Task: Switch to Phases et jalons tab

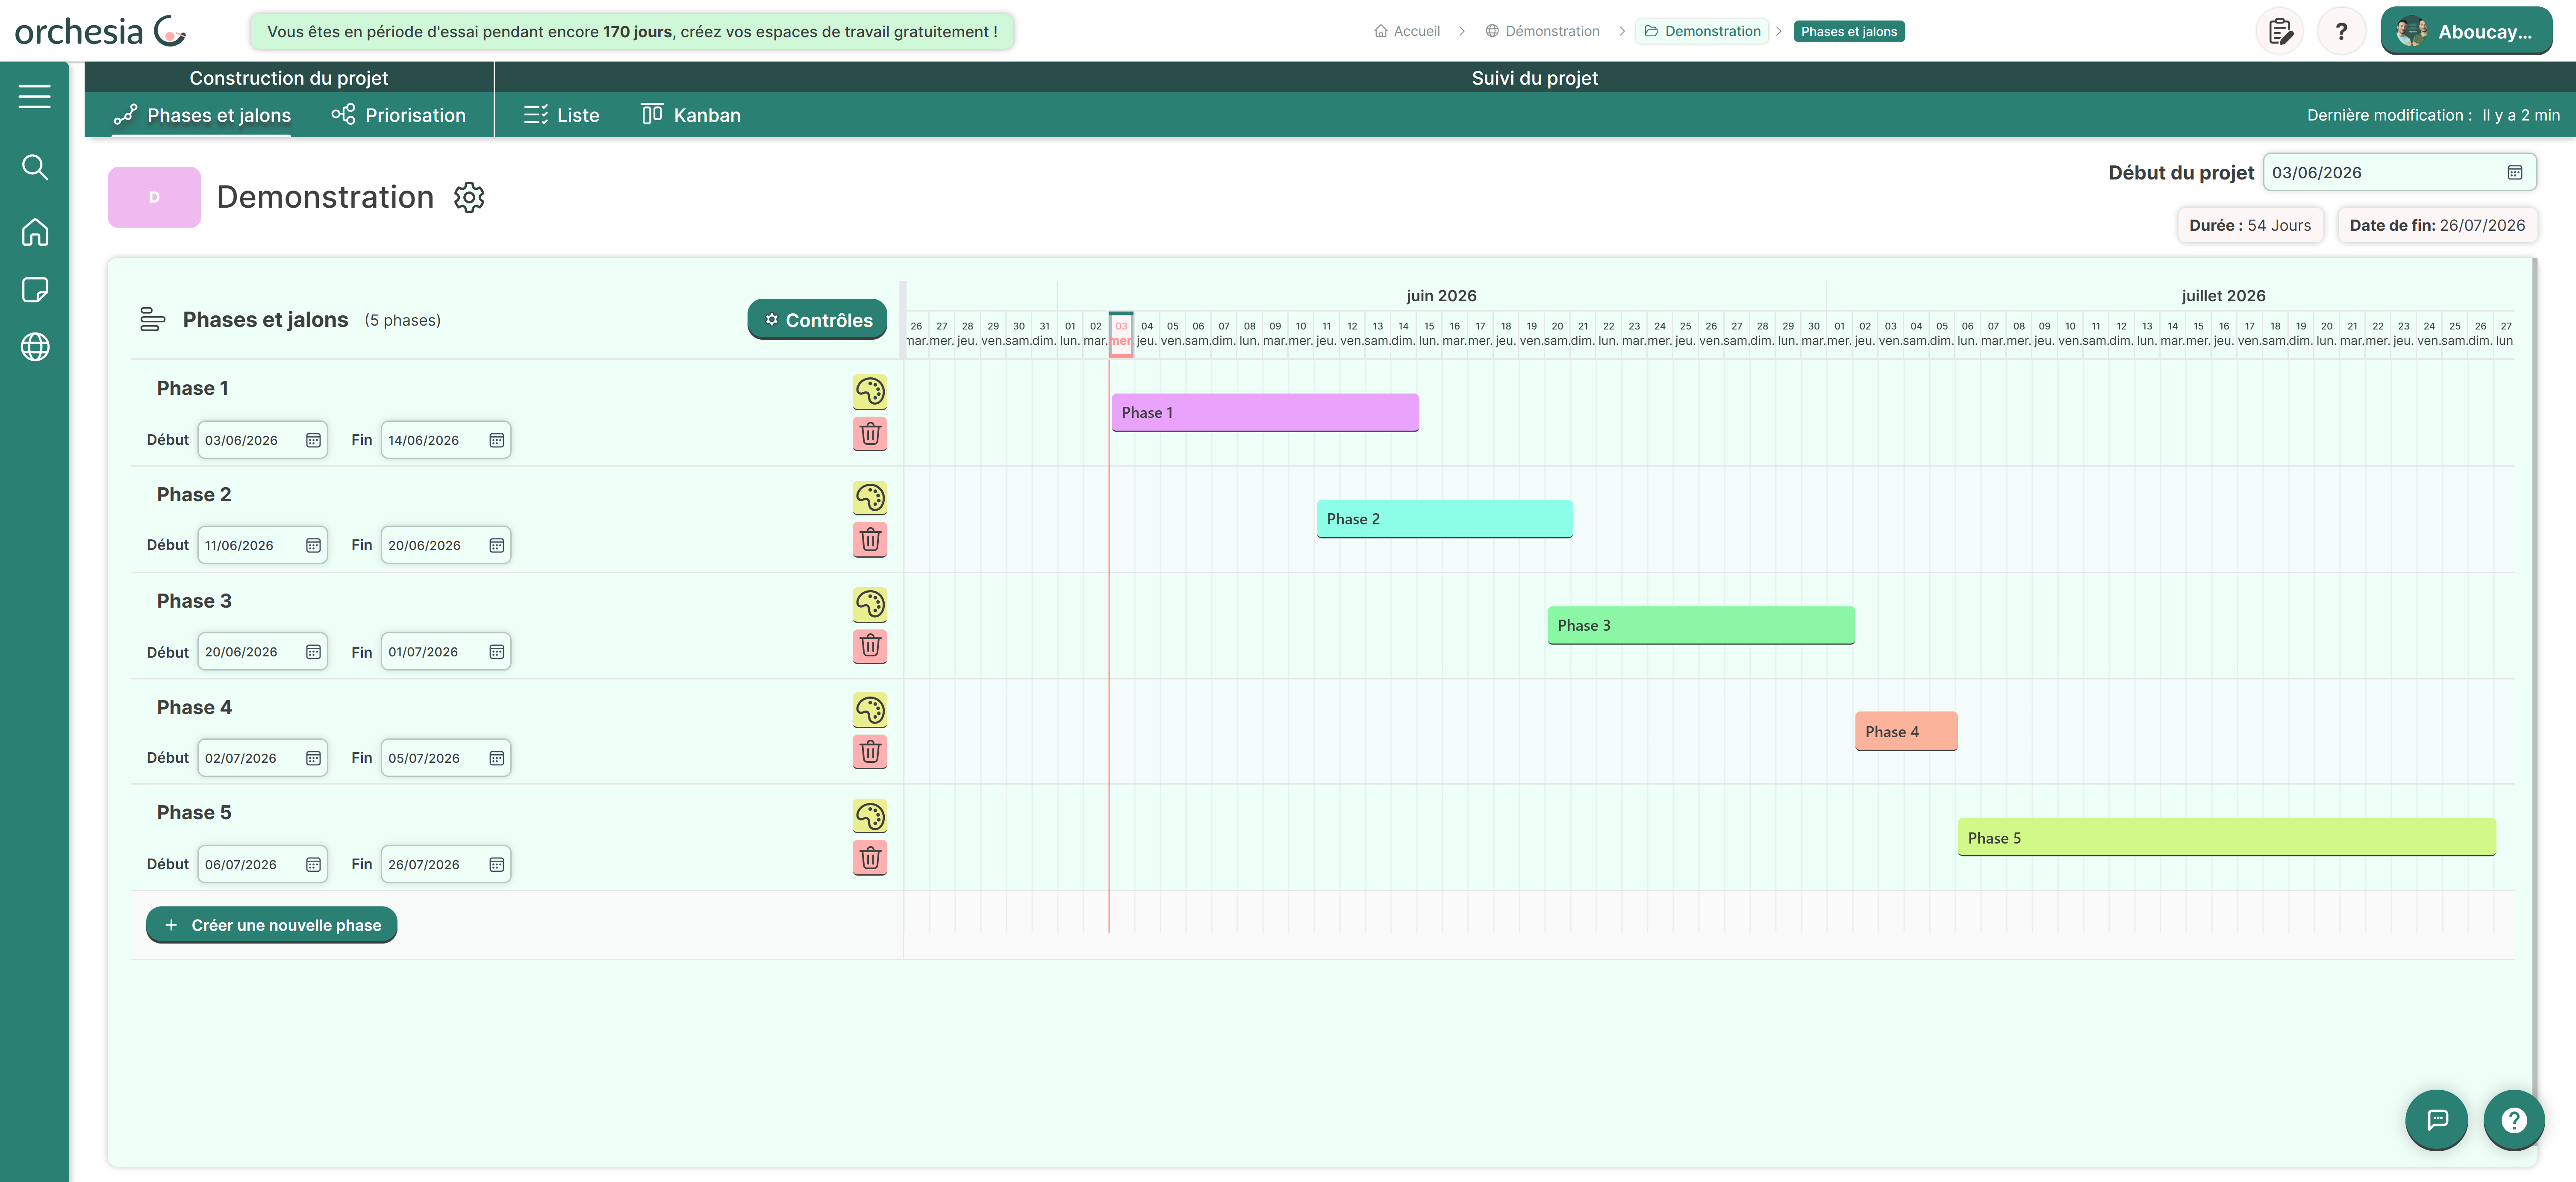Action: [203, 115]
